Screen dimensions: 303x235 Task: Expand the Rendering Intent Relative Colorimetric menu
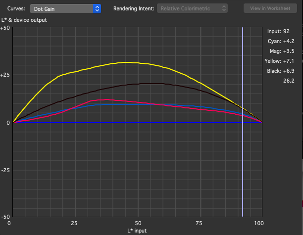coord(192,8)
